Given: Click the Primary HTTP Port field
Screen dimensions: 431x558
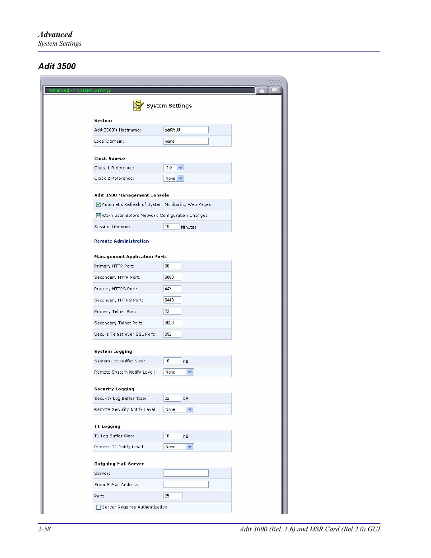Looking at the screenshot, I should [x=172, y=266].
